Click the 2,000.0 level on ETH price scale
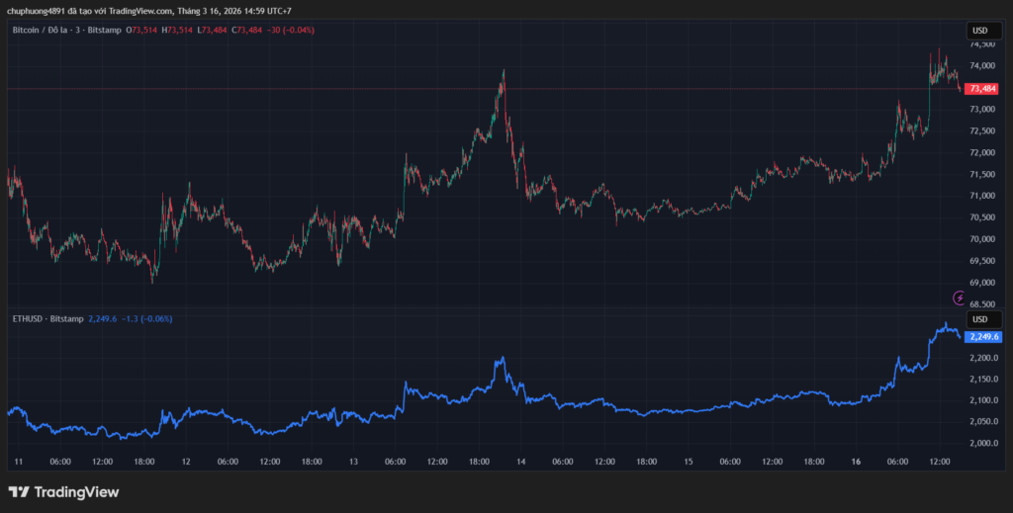The image size is (1013, 513). pos(984,443)
